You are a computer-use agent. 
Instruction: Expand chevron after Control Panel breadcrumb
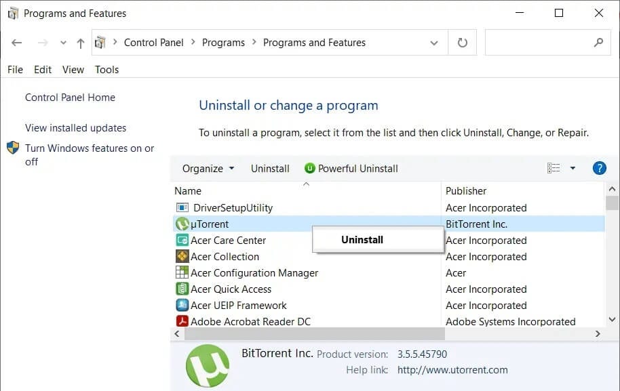click(x=193, y=42)
